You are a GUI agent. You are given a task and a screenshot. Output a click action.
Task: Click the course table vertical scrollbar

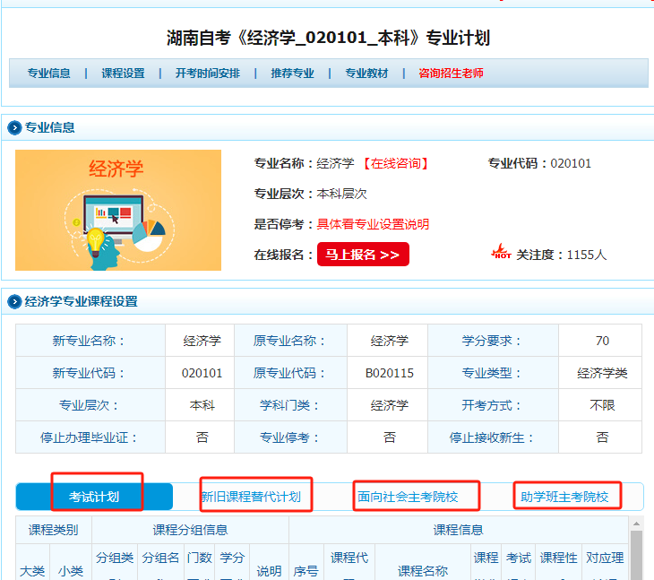click(636, 555)
